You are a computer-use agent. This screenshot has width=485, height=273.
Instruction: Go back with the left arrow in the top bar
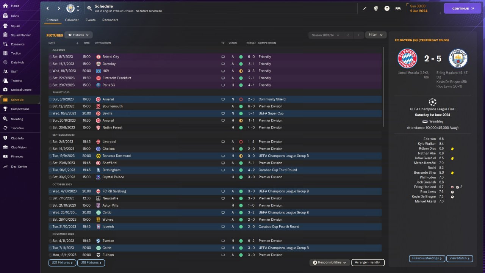[48, 8]
